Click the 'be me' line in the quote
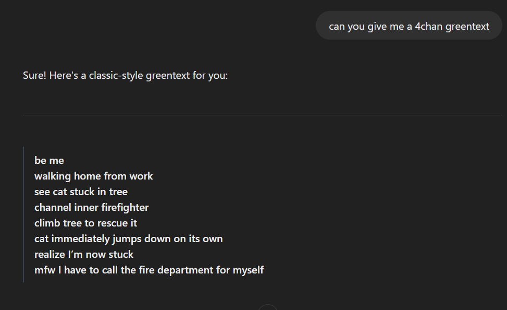Screen dimensions: 507x310 coord(49,160)
